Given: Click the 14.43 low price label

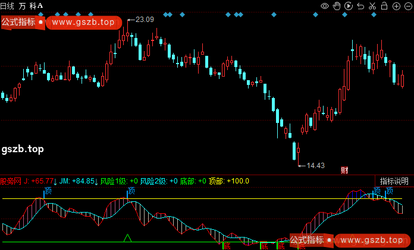Looking at the screenshot, I should tap(315, 165).
